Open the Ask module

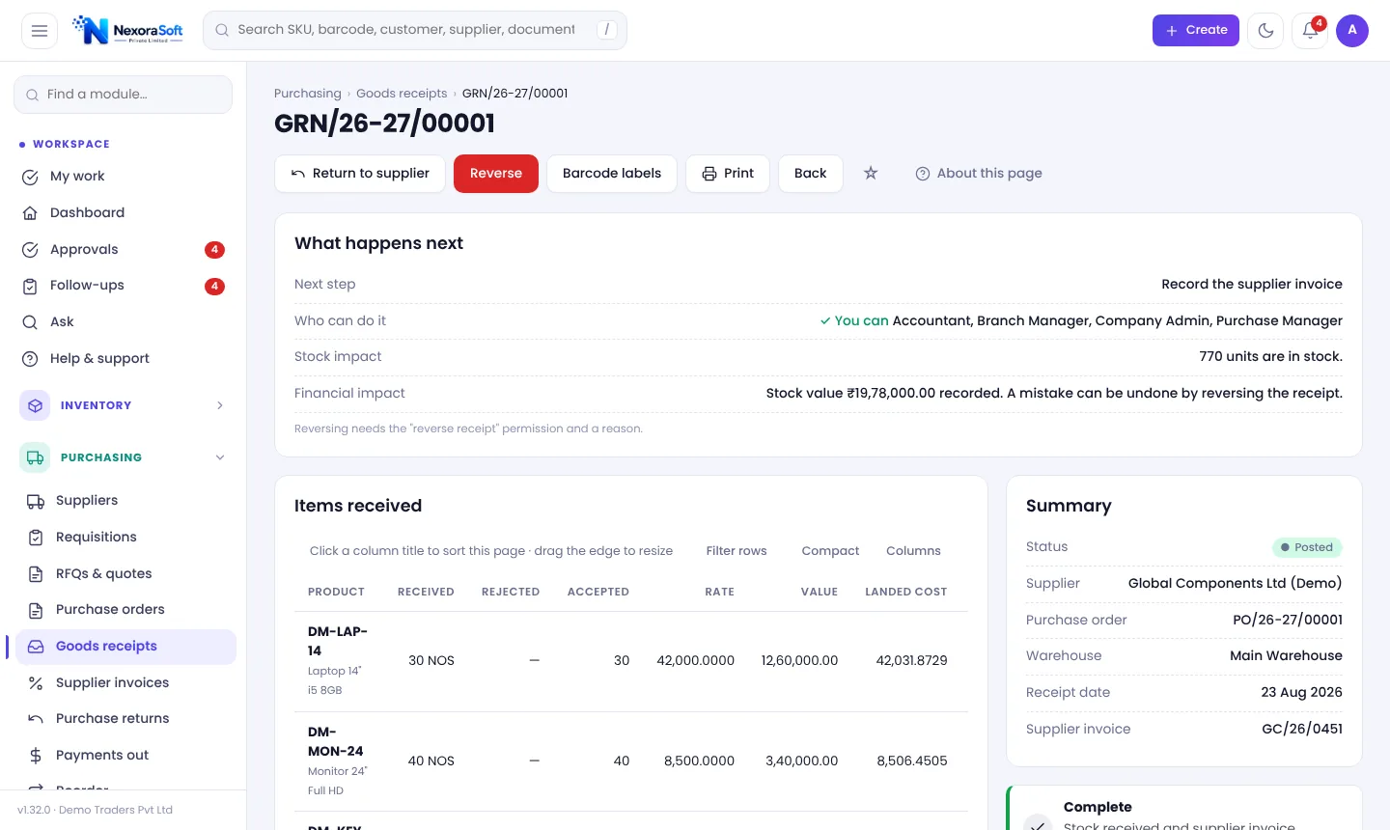point(124,322)
